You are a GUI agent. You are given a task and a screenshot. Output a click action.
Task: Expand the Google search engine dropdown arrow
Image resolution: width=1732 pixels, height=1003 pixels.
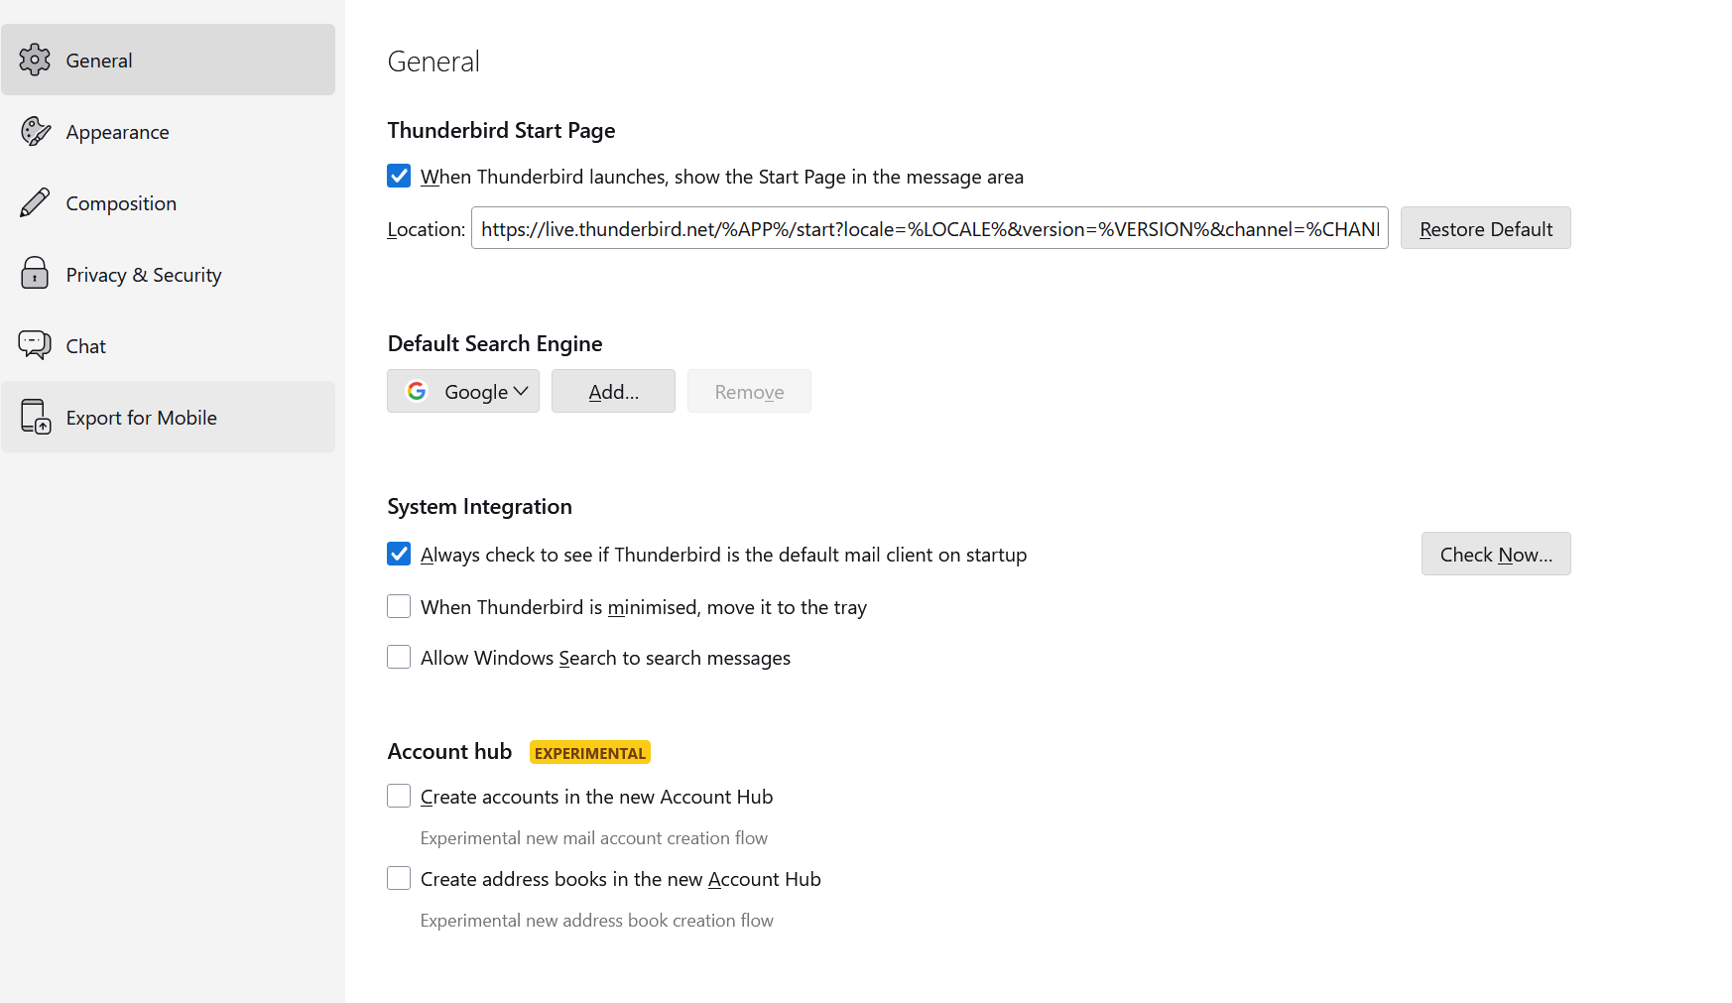point(521,391)
